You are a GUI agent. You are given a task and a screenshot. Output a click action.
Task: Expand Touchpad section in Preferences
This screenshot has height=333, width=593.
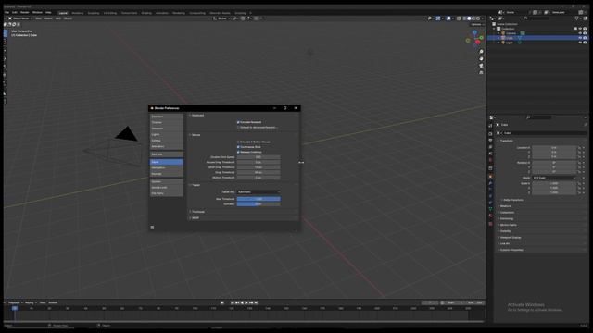(x=198, y=212)
